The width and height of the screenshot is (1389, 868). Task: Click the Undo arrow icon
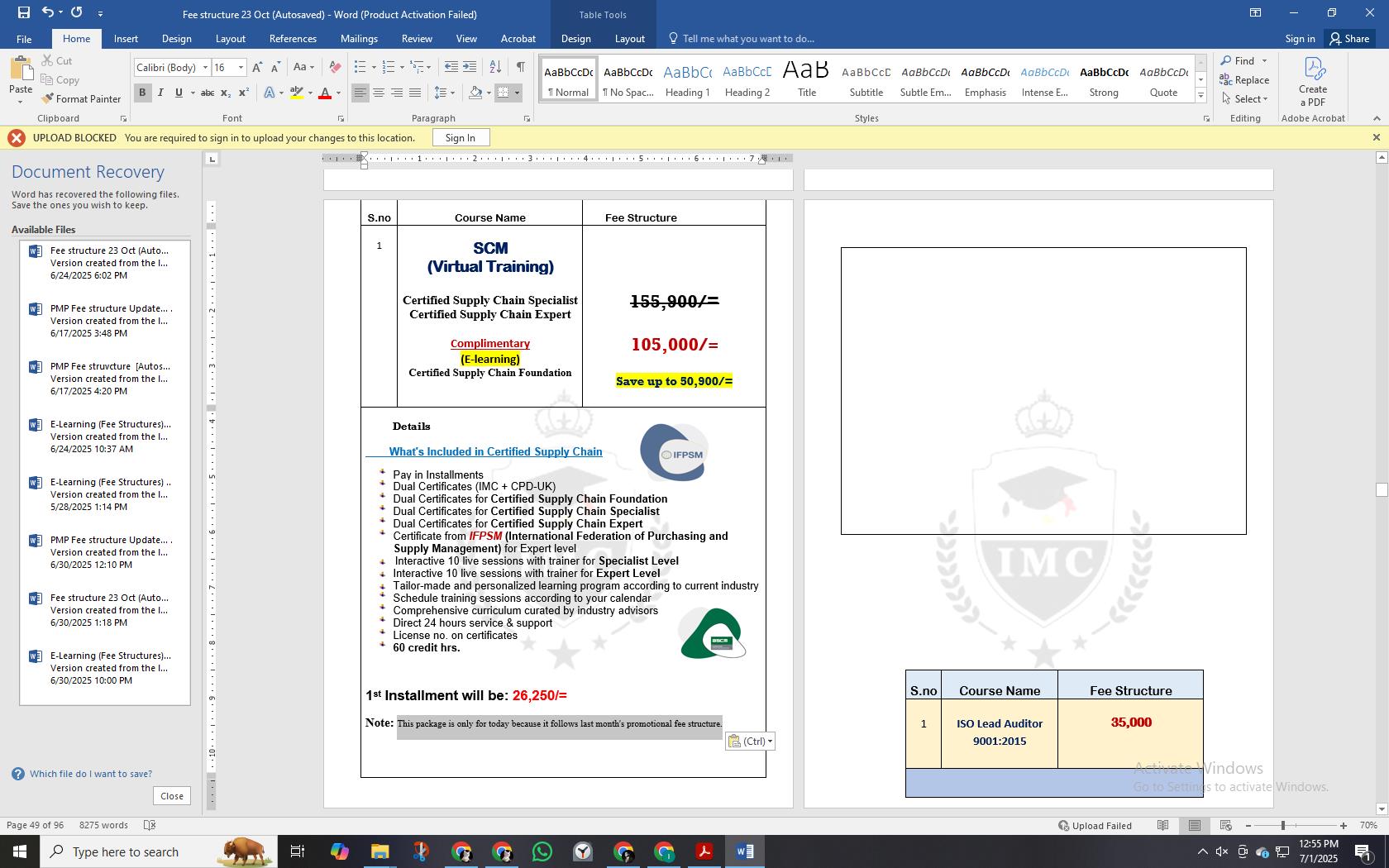point(48,12)
